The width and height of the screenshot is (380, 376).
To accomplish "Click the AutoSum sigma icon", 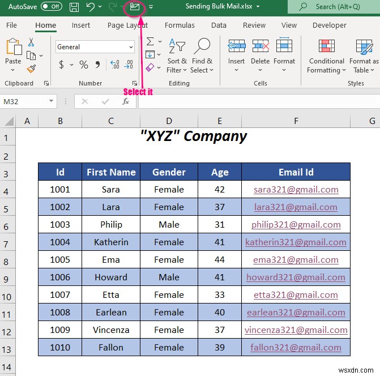I will point(150,41).
